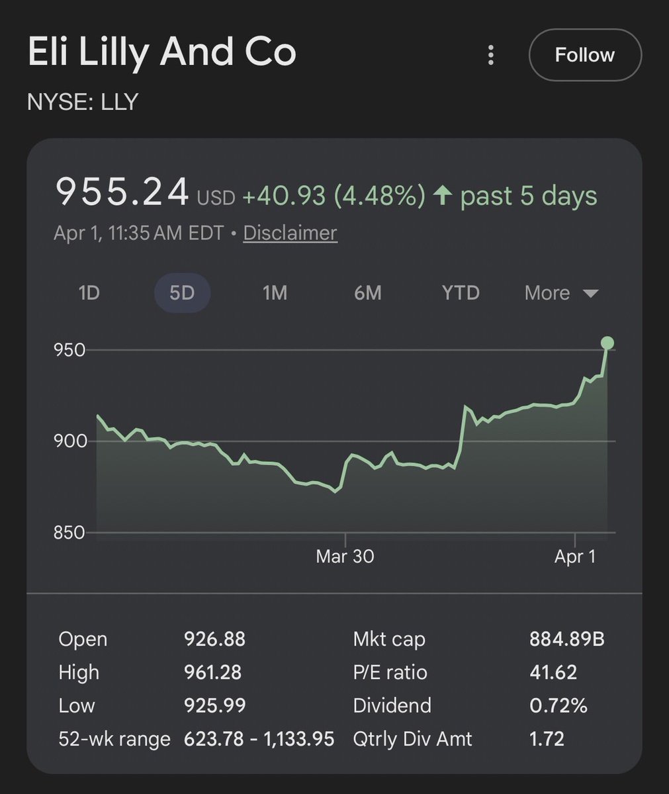Click the Open value 926.88
The image size is (669, 794).
[214, 639]
